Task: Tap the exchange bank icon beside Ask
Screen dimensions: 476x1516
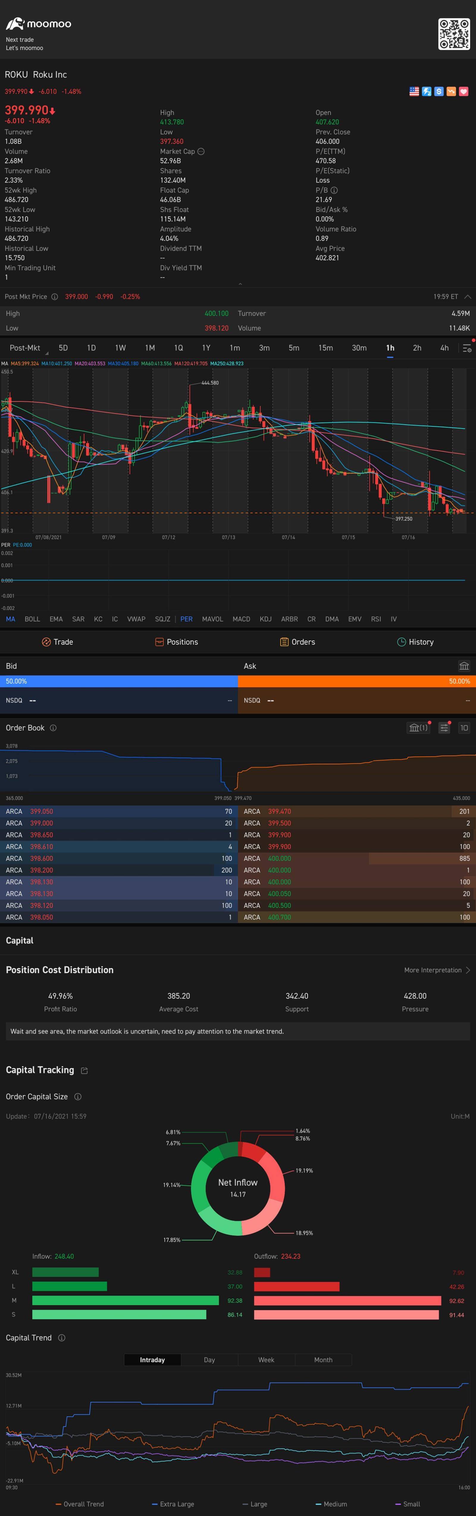Action: click(464, 666)
